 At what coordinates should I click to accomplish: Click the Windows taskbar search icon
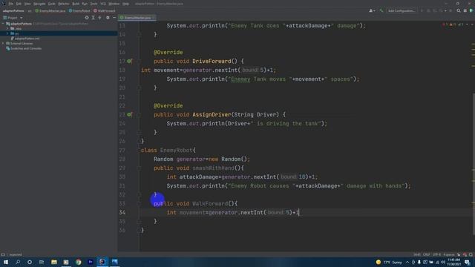click(18, 262)
